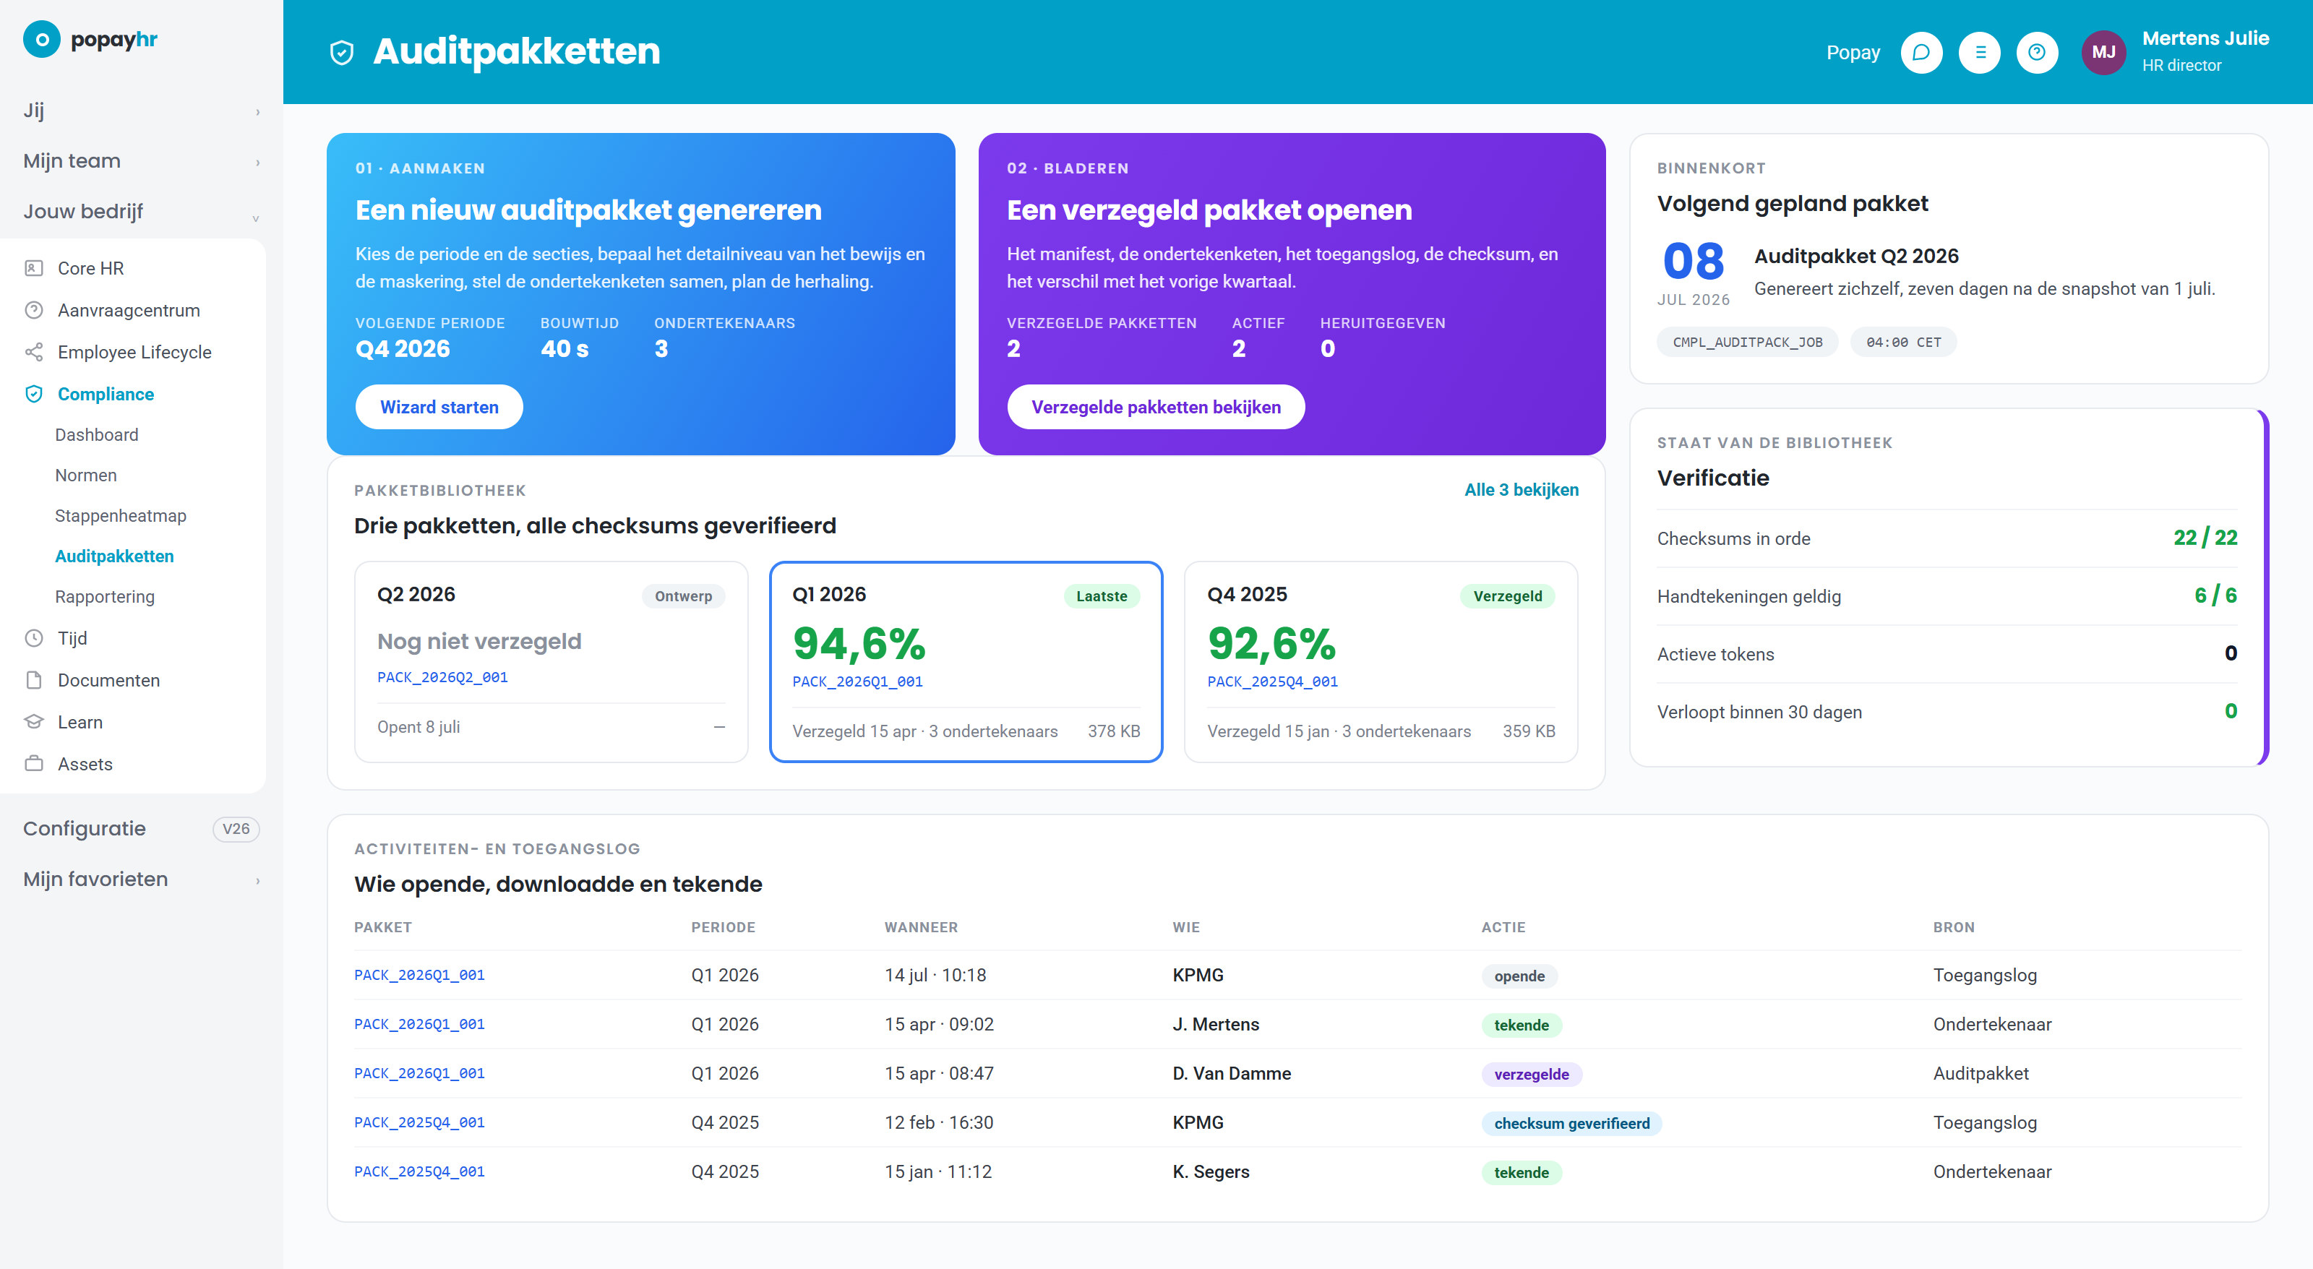The height and width of the screenshot is (1269, 2313).
Task: Click the Popay company link in header
Action: (1853, 53)
